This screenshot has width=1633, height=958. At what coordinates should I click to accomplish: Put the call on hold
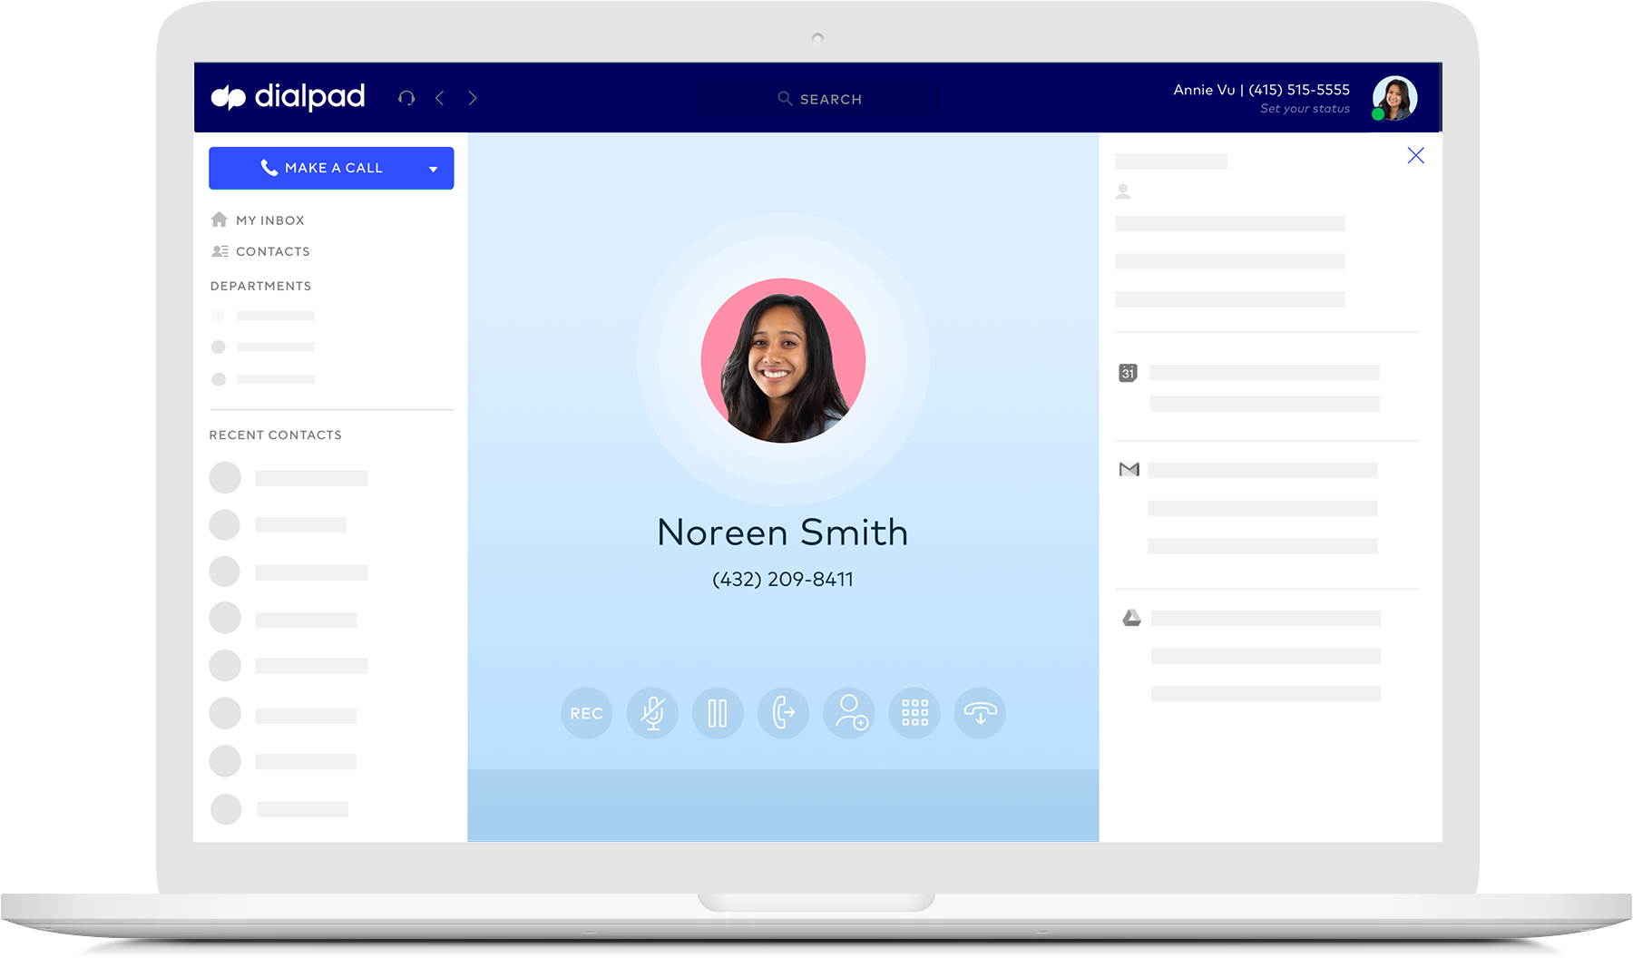pos(718,713)
